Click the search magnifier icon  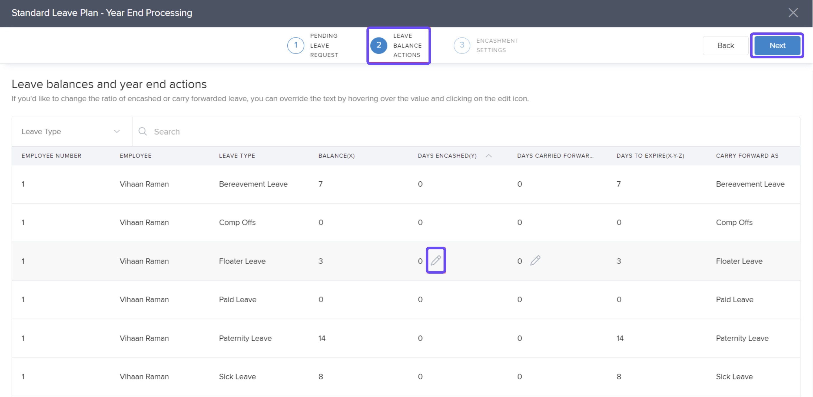pyautogui.click(x=143, y=131)
